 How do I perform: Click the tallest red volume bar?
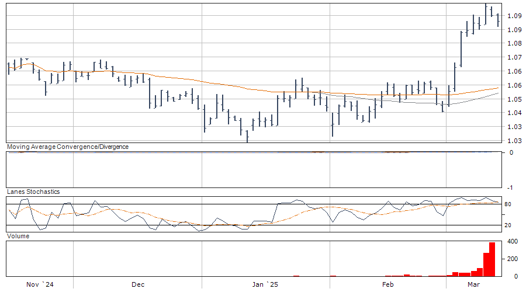pyautogui.click(x=492, y=259)
